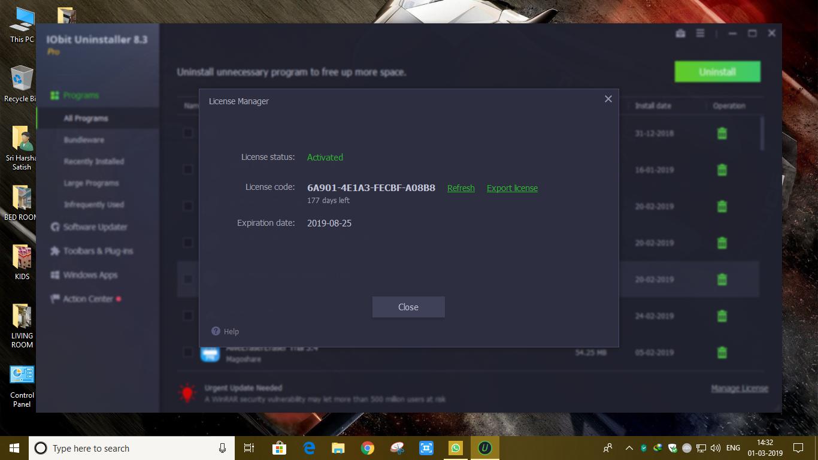Select the Recycle Bin desktop icon
This screenshot has height=460, width=818.
coord(22,84)
